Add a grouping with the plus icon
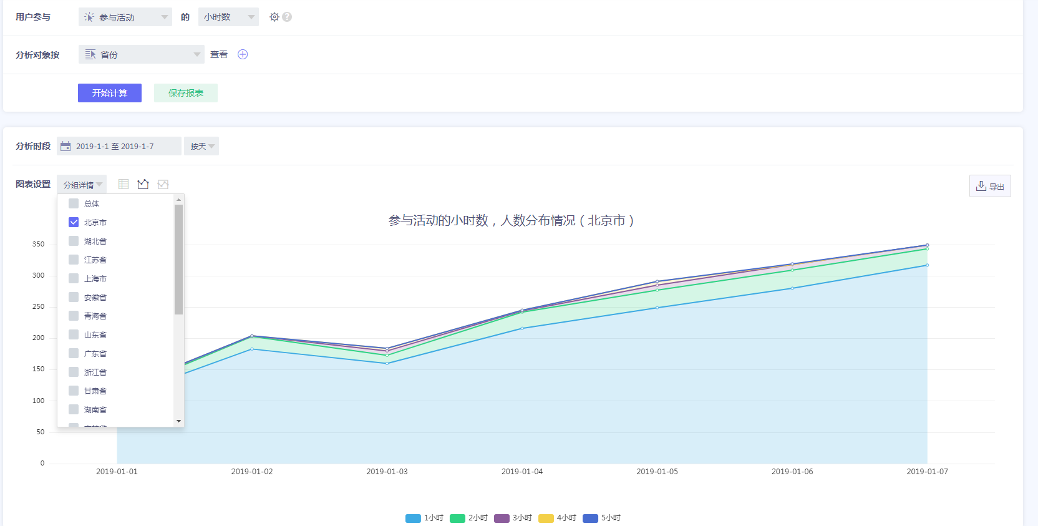This screenshot has height=526, width=1038. point(243,54)
